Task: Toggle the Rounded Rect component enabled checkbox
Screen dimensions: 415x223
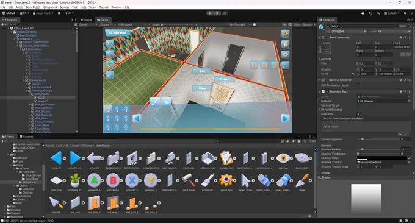Action: pyautogui.click(x=327, y=91)
